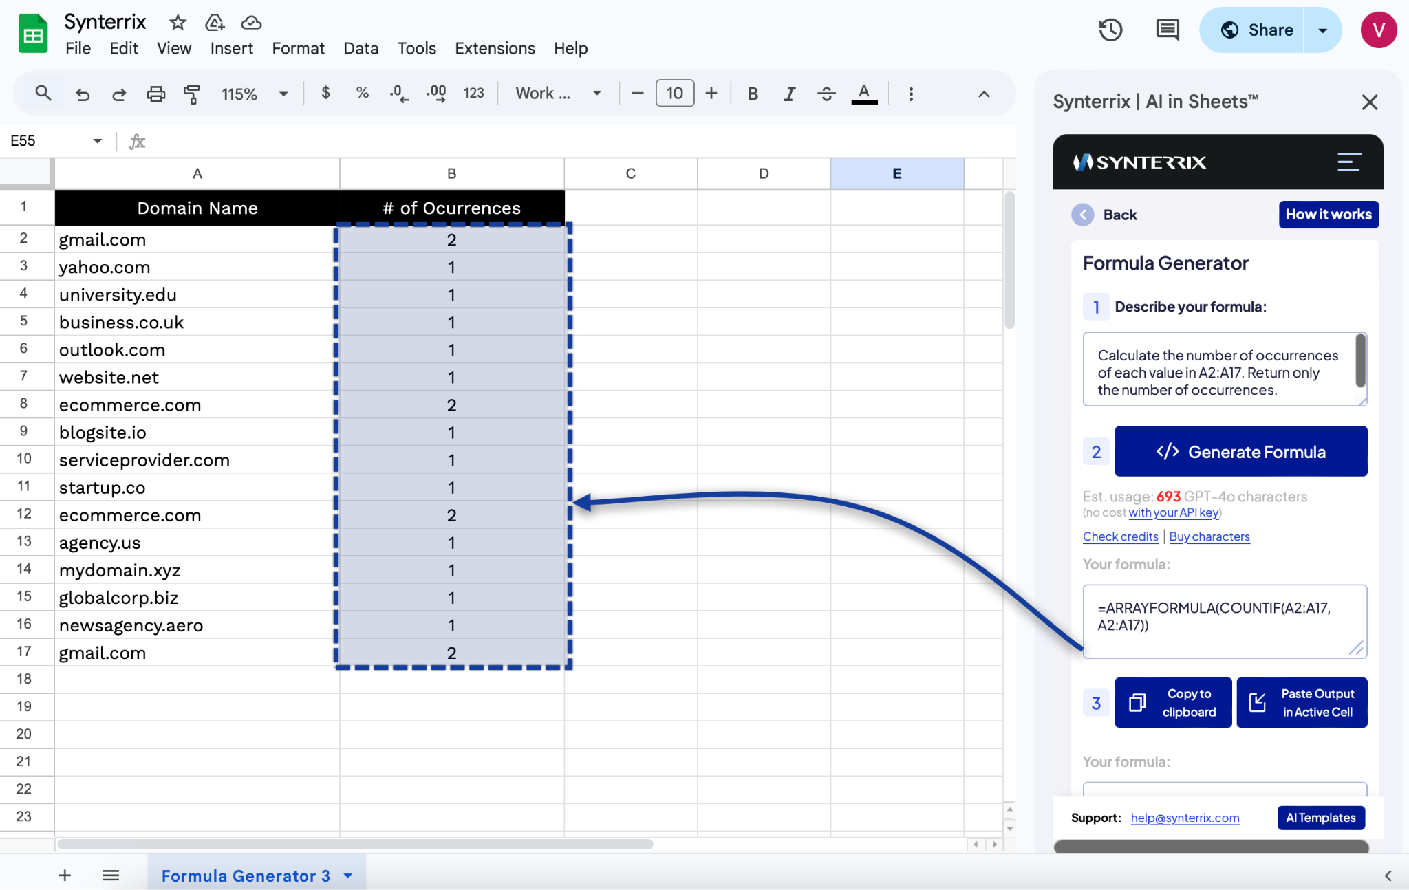Image resolution: width=1409 pixels, height=890 pixels.
Task: Hide the menus with collapse chevron
Action: (x=984, y=94)
